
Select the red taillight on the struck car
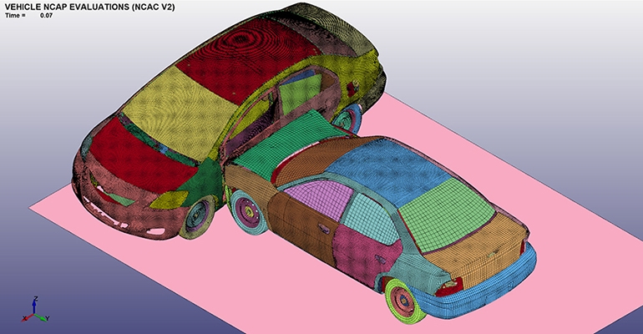[x=450, y=286]
